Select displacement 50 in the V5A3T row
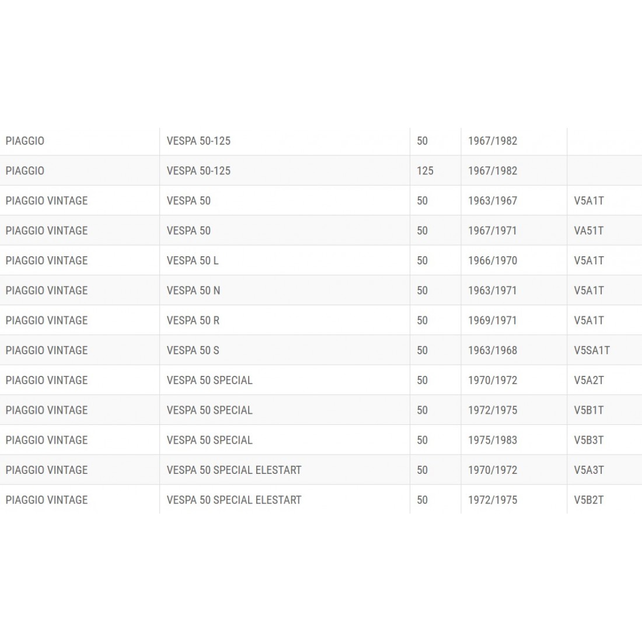 click(422, 470)
